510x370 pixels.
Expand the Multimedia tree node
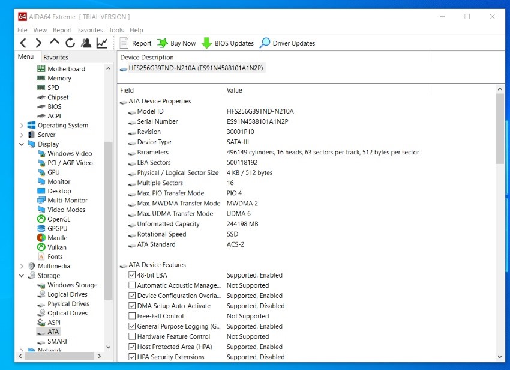pyautogui.click(x=22, y=266)
